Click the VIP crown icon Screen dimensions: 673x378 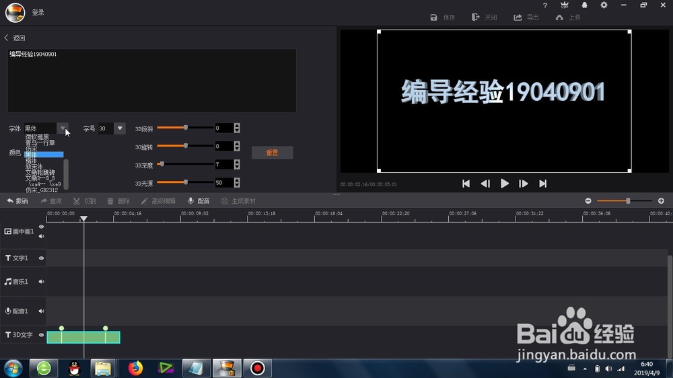click(565, 5)
